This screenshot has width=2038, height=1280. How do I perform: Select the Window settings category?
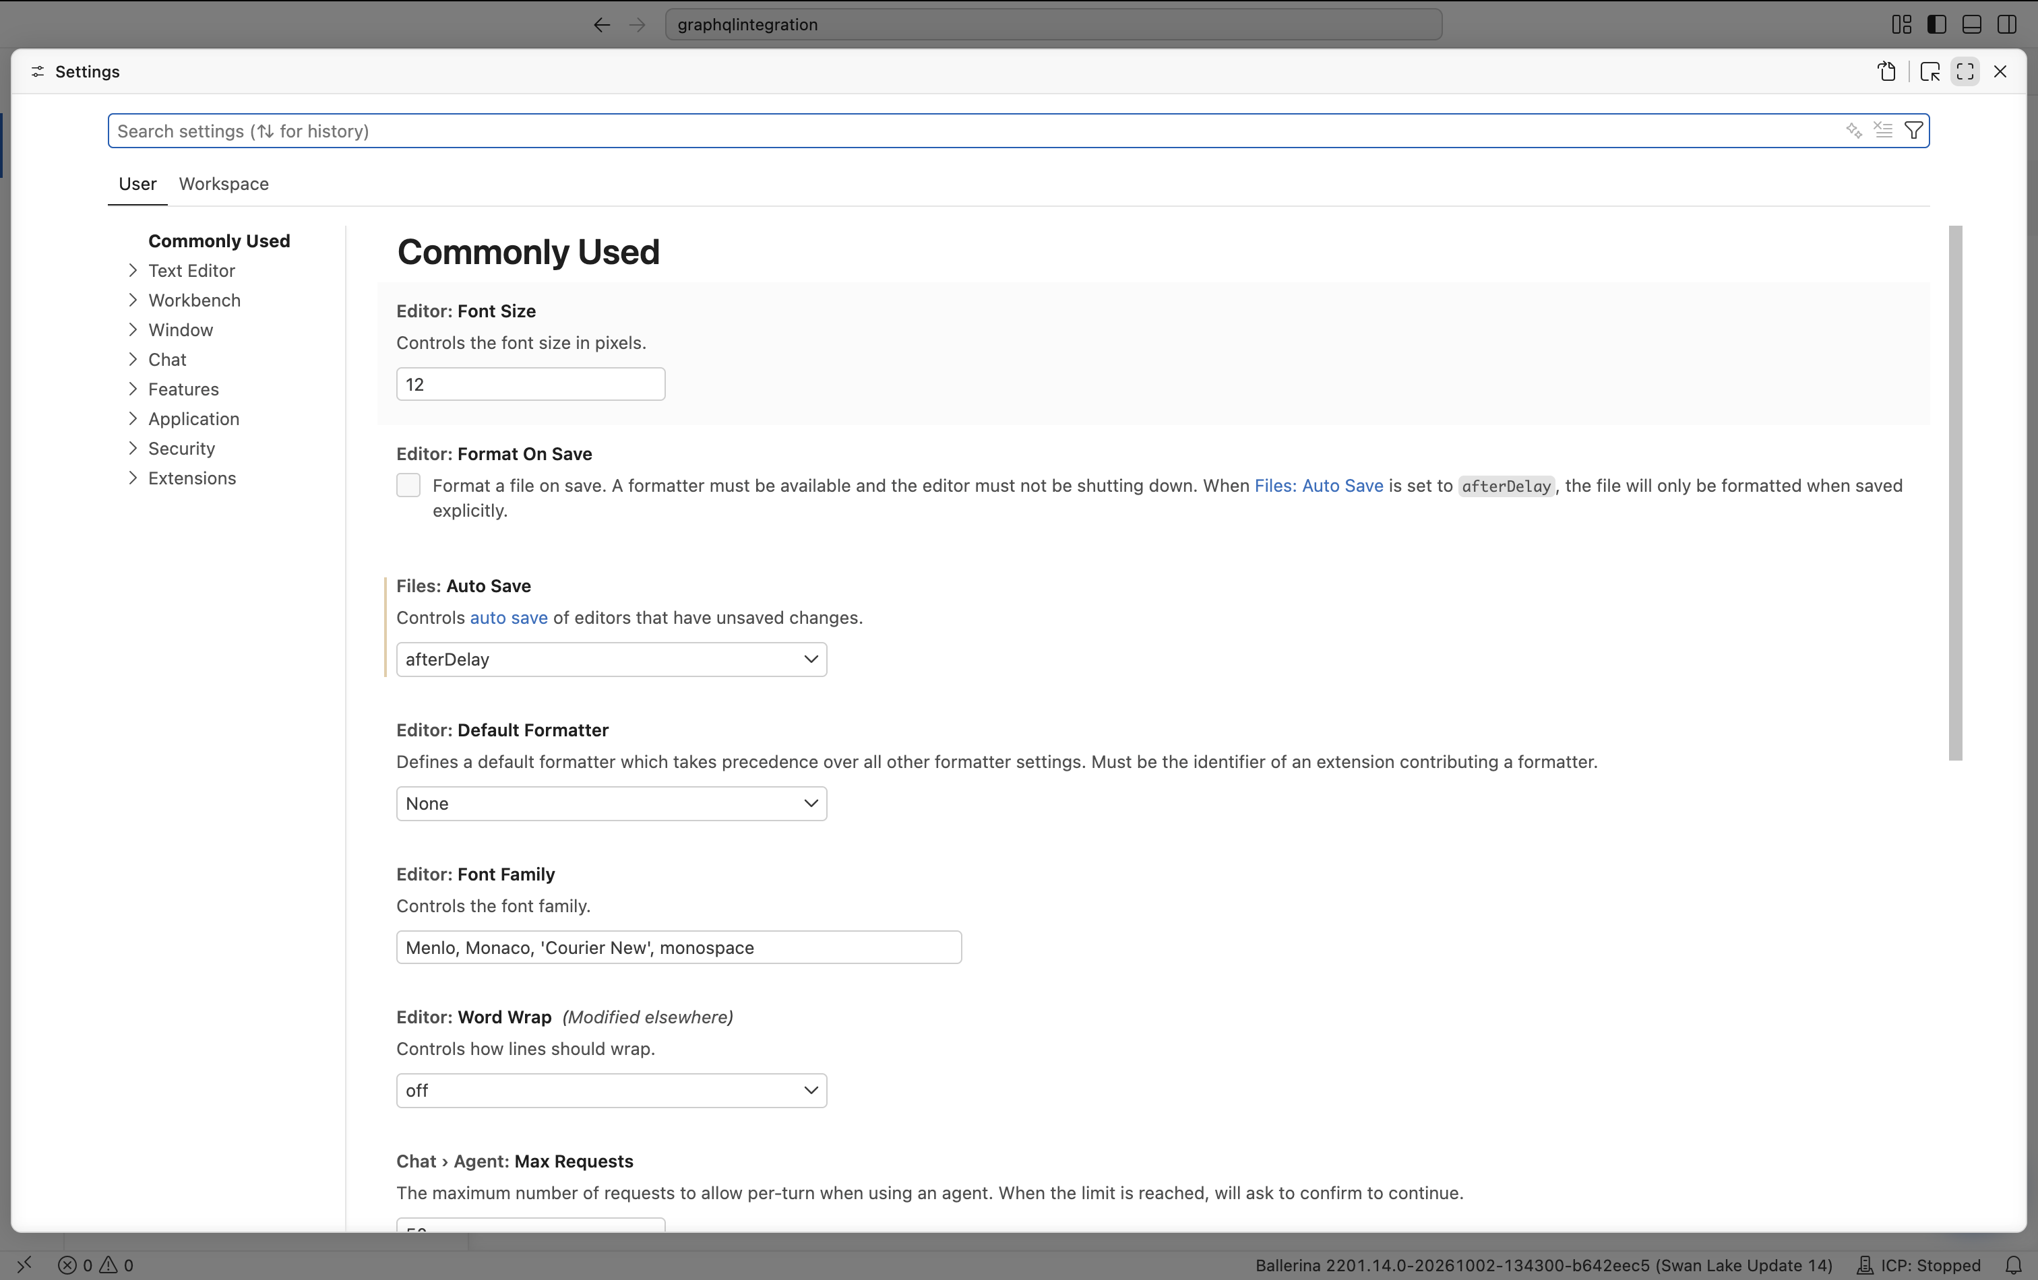(x=180, y=330)
